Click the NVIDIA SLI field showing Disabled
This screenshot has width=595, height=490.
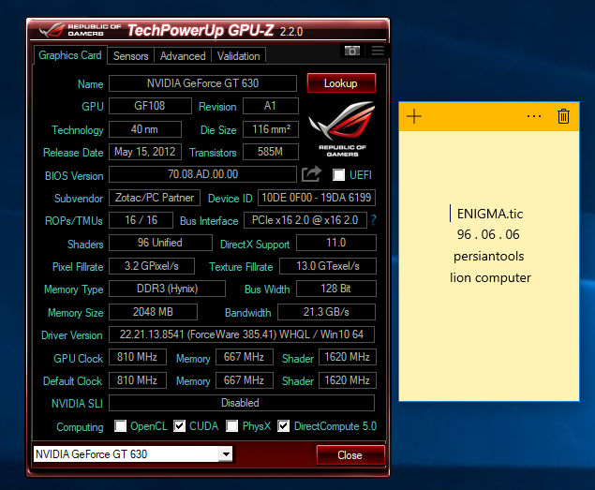pos(242,403)
